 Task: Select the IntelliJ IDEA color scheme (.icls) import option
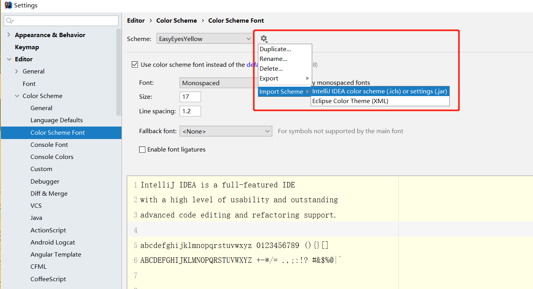[379, 91]
